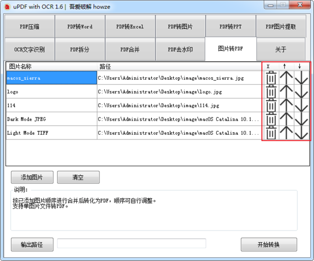Viewport: 314px width, 261px height.
Task: Click the X delete column header
Action: coord(271,67)
